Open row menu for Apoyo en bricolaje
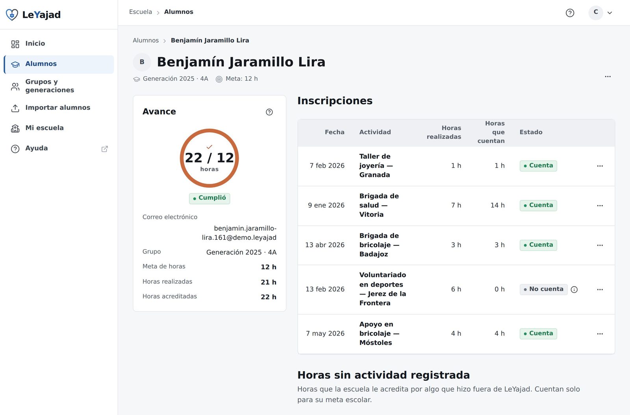Screen dimensions: 630x415 pos(600,334)
